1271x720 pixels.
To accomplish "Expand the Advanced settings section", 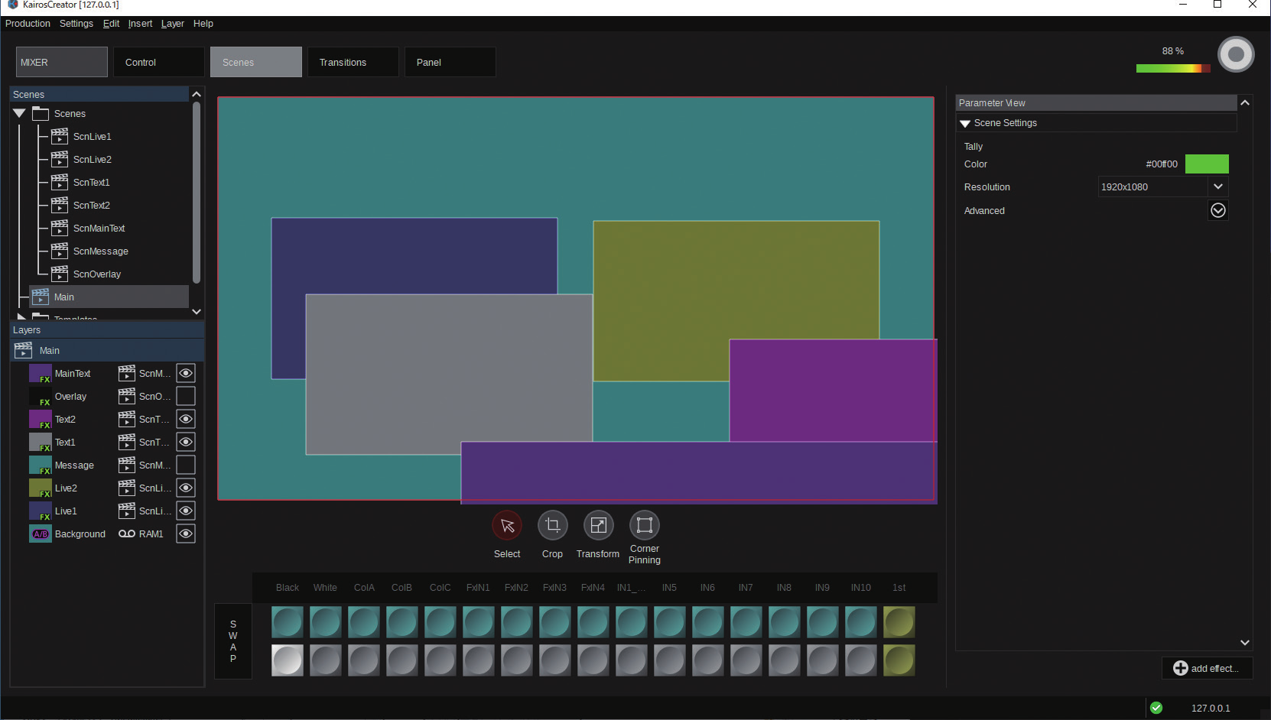I will pyautogui.click(x=1217, y=210).
